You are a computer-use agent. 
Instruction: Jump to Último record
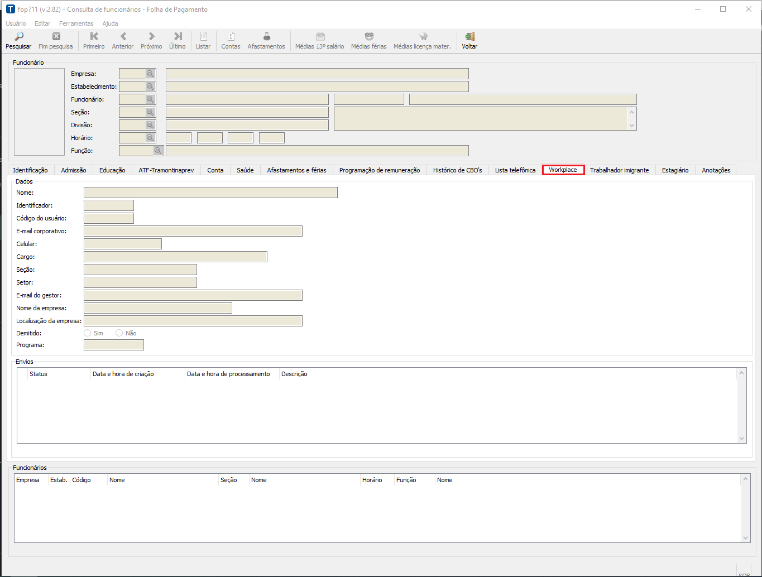click(178, 37)
